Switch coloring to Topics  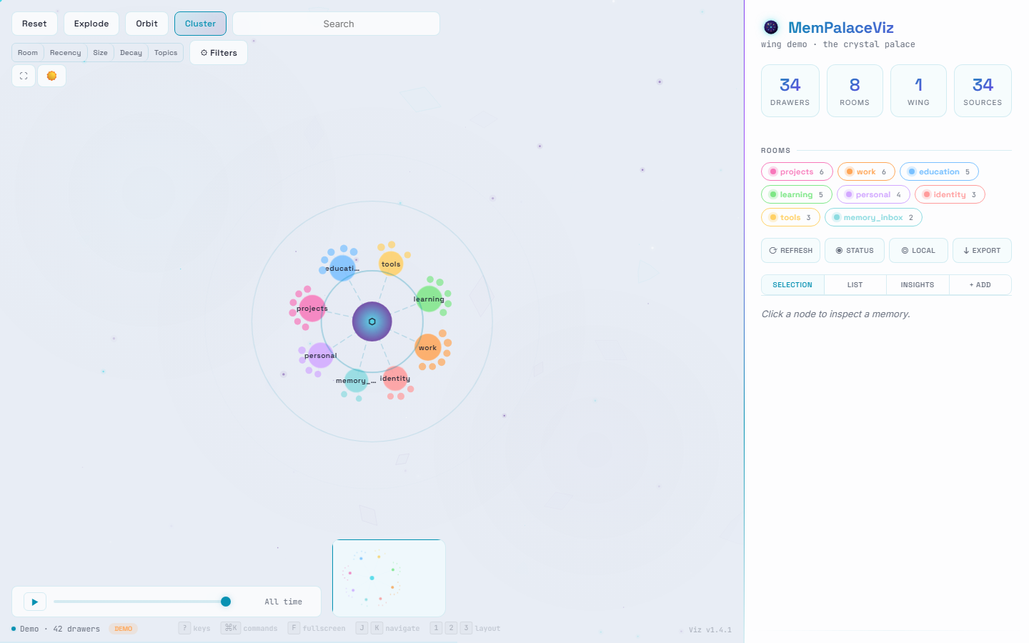[x=166, y=53]
